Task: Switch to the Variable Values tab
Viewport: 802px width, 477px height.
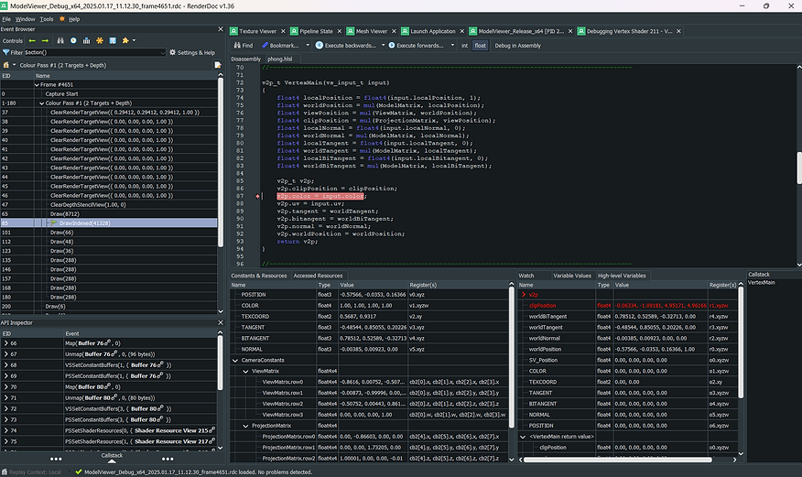Action: click(572, 276)
